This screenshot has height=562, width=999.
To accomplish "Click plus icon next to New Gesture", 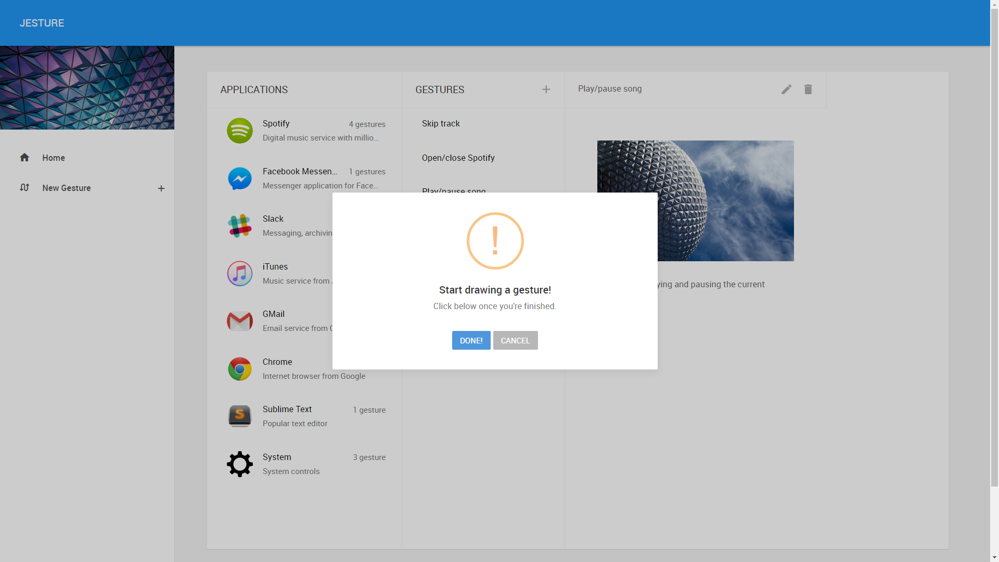I will (161, 188).
